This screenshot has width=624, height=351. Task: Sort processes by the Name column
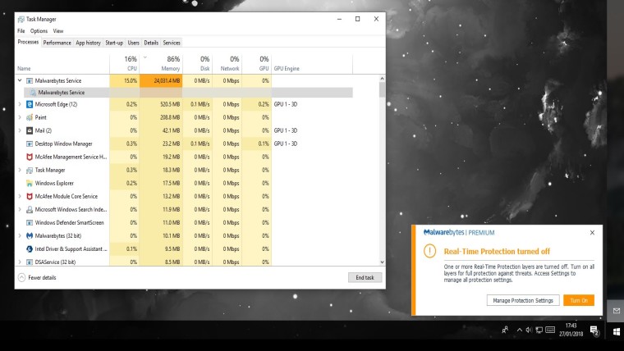62,64
